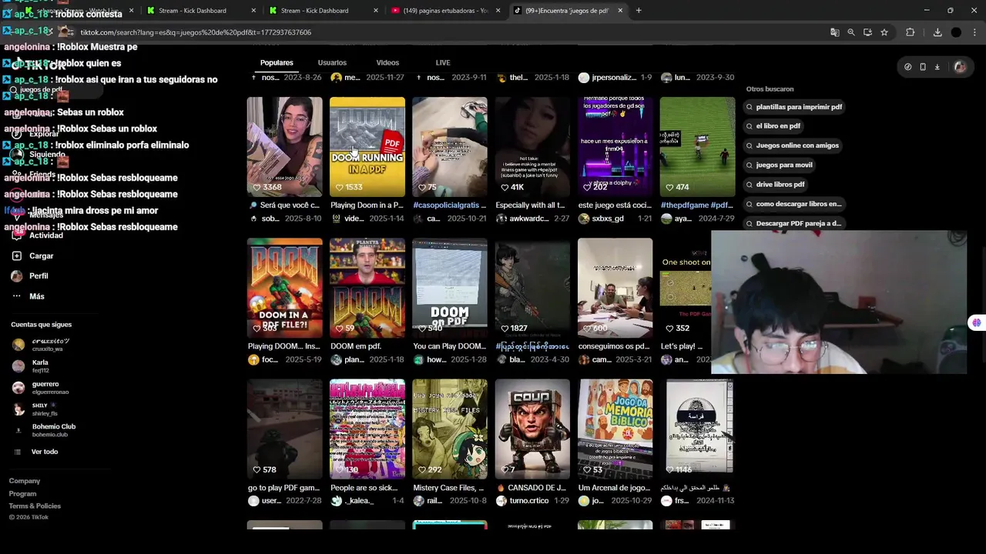
Task: Click the caption 'este juego está coci...'
Action: click(x=615, y=205)
